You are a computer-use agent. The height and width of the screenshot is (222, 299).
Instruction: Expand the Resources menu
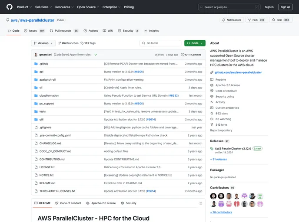coord(64,7)
